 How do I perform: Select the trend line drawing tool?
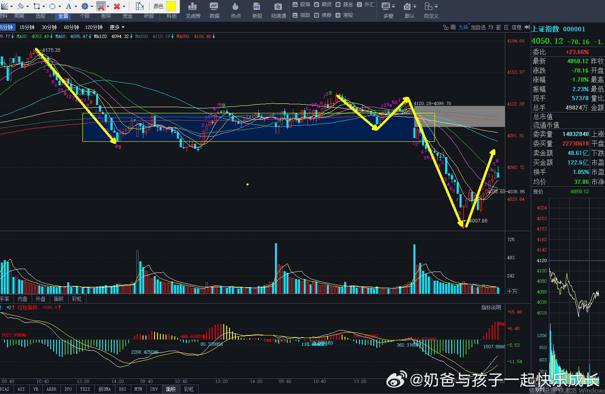[4, 6]
